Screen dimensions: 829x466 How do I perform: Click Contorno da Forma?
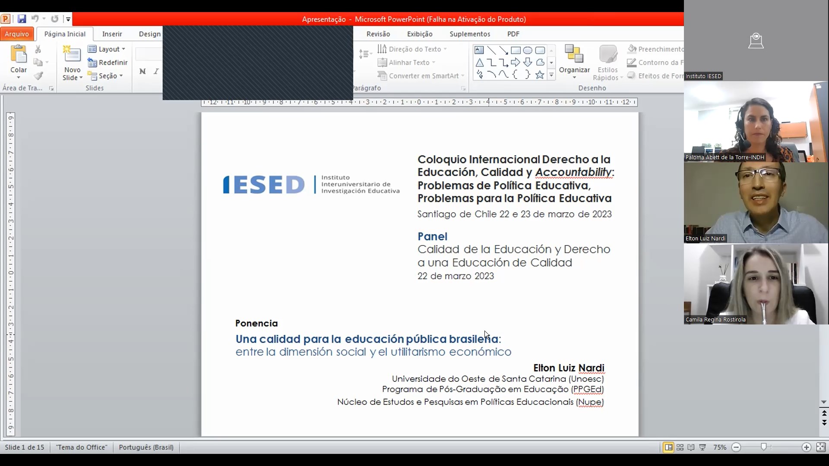coord(655,63)
